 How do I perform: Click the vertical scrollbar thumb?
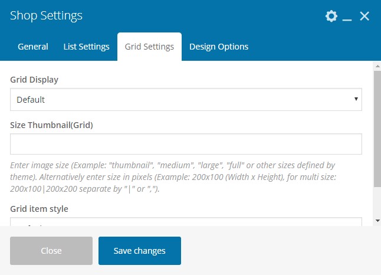coord(377,129)
